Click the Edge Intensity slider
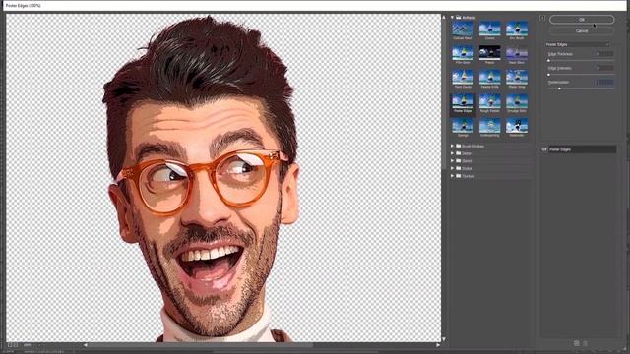This screenshot has height=354, width=630. 581,75
